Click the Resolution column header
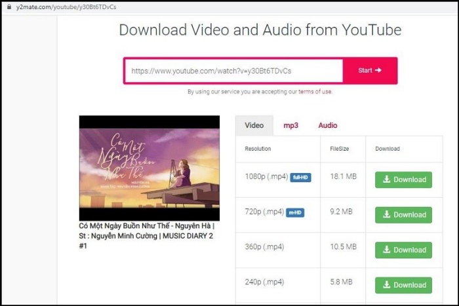This screenshot has height=306, width=459. 258,149
